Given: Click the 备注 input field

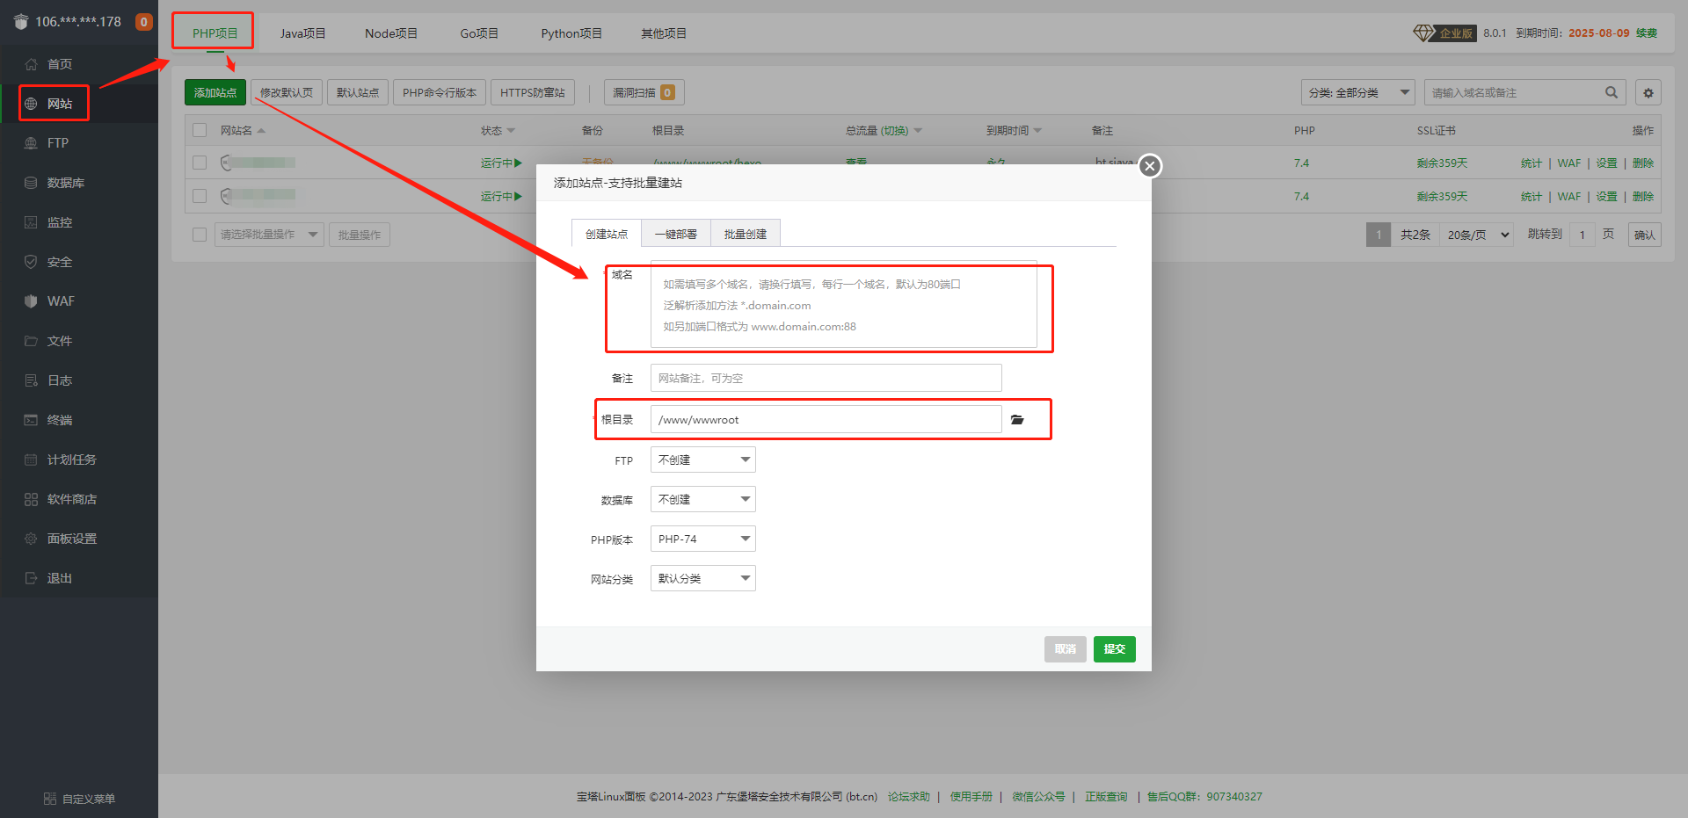Looking at the screenshot, I should 826,378.
